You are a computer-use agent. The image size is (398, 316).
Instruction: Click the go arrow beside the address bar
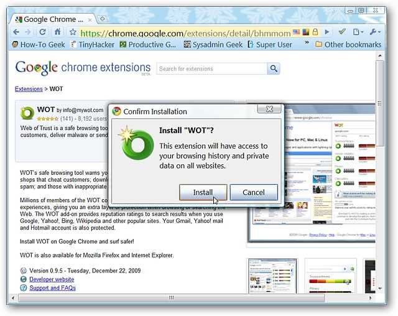[x=327, y=32]
